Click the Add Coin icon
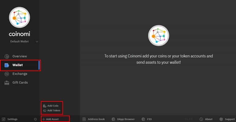The height and width of the screenshot is (122, 236). pyautogui.click(x=45, y=106)
